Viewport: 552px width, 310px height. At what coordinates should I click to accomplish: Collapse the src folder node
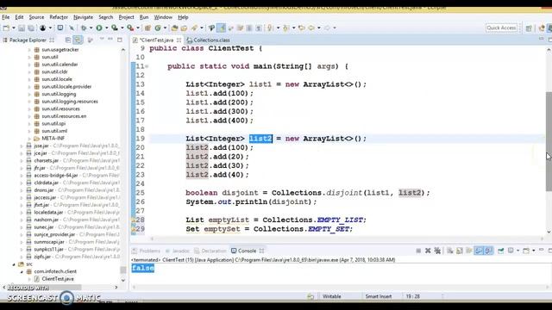(14, 264)
